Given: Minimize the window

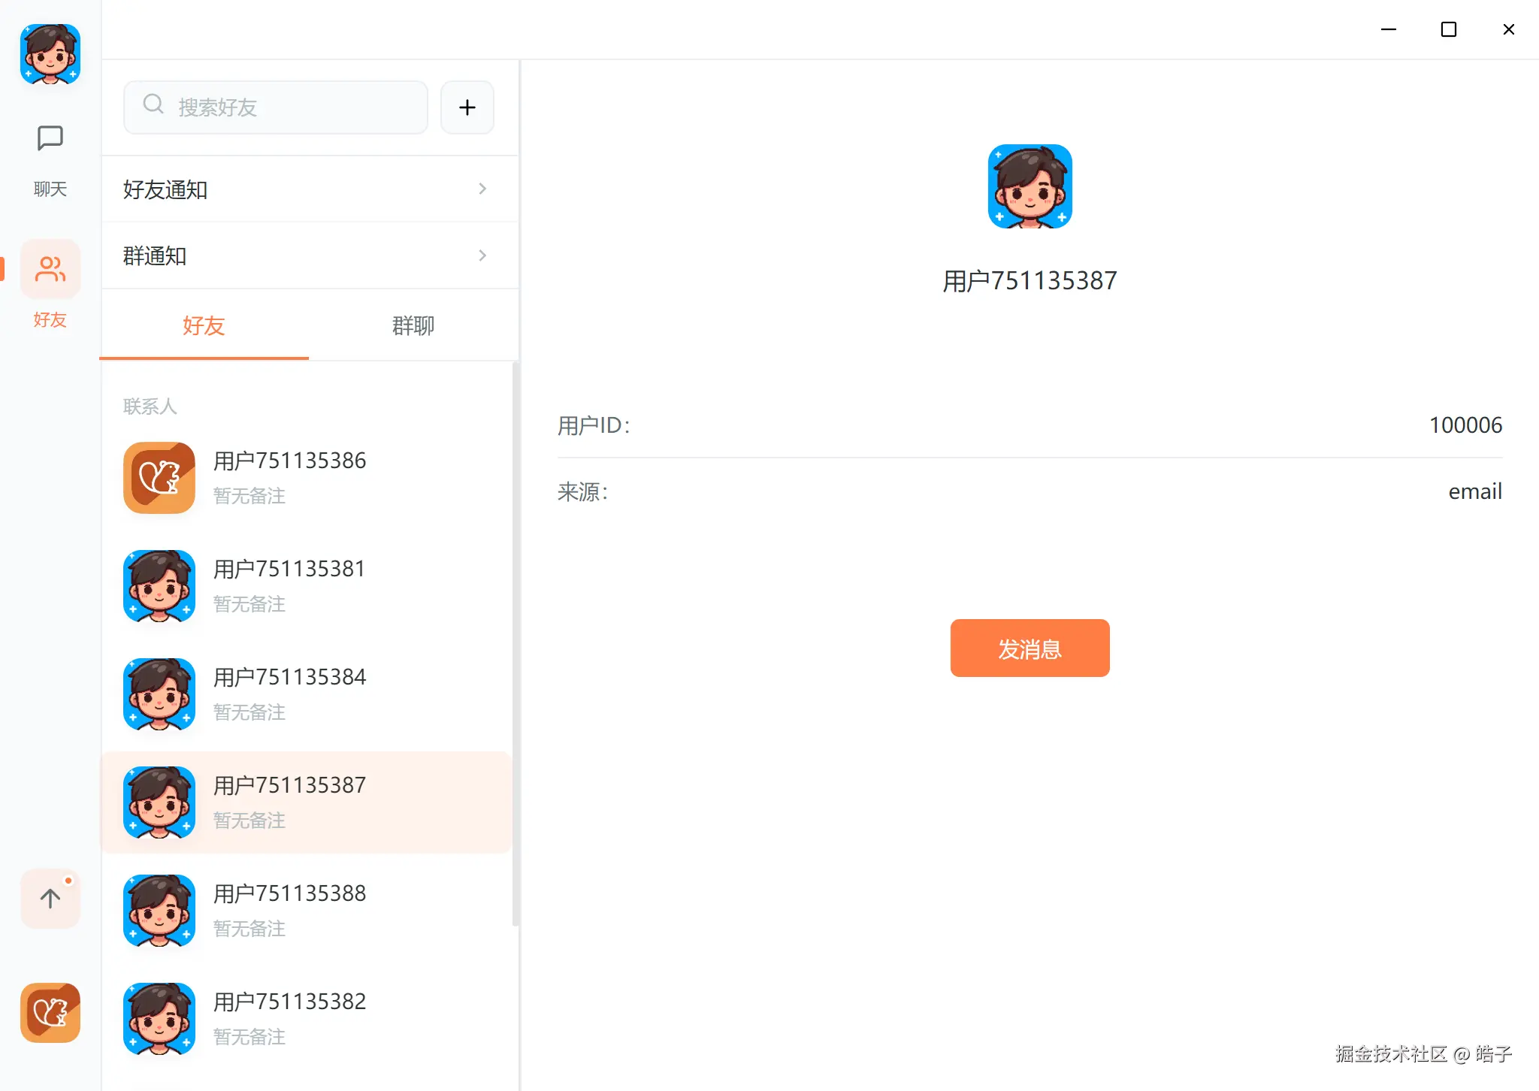Looking at the screenshot, I should click(x=1389, y=29).
